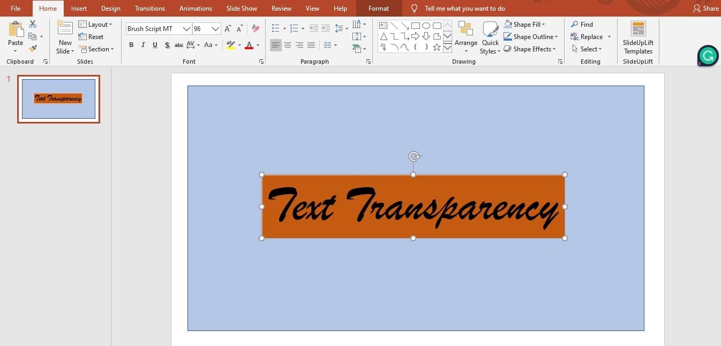This screenshot has width=721, height=346.
Task: Click the Format Painter brush icon
Action: pyautogui.click(x=33, y=49)
